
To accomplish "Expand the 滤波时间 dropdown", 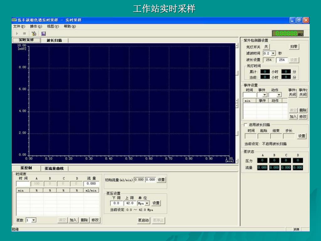I will (273, 53).
